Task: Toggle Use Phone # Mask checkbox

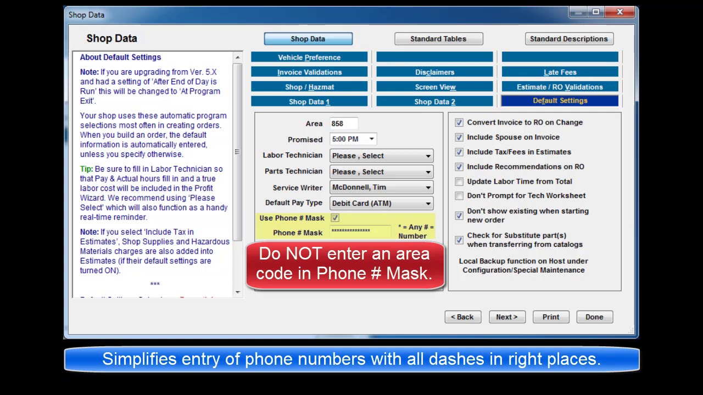Action: [335, 218]
